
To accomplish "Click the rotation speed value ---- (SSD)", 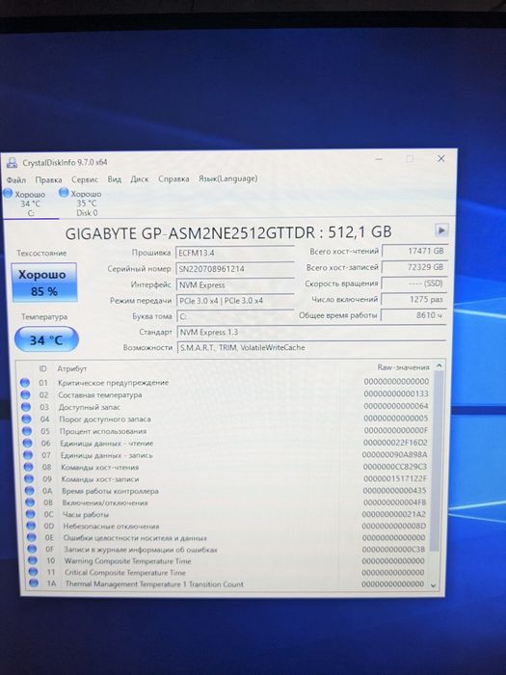I will click(413, 283).
